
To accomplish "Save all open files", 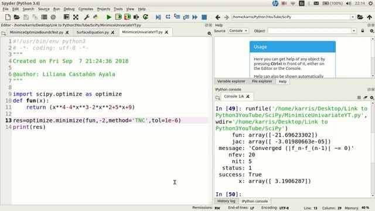I will 35,17.
